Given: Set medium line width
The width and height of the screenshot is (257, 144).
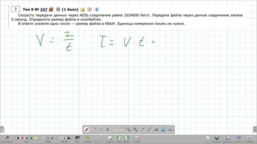Looking at the screenshot, I should click(x=48, y=138).
